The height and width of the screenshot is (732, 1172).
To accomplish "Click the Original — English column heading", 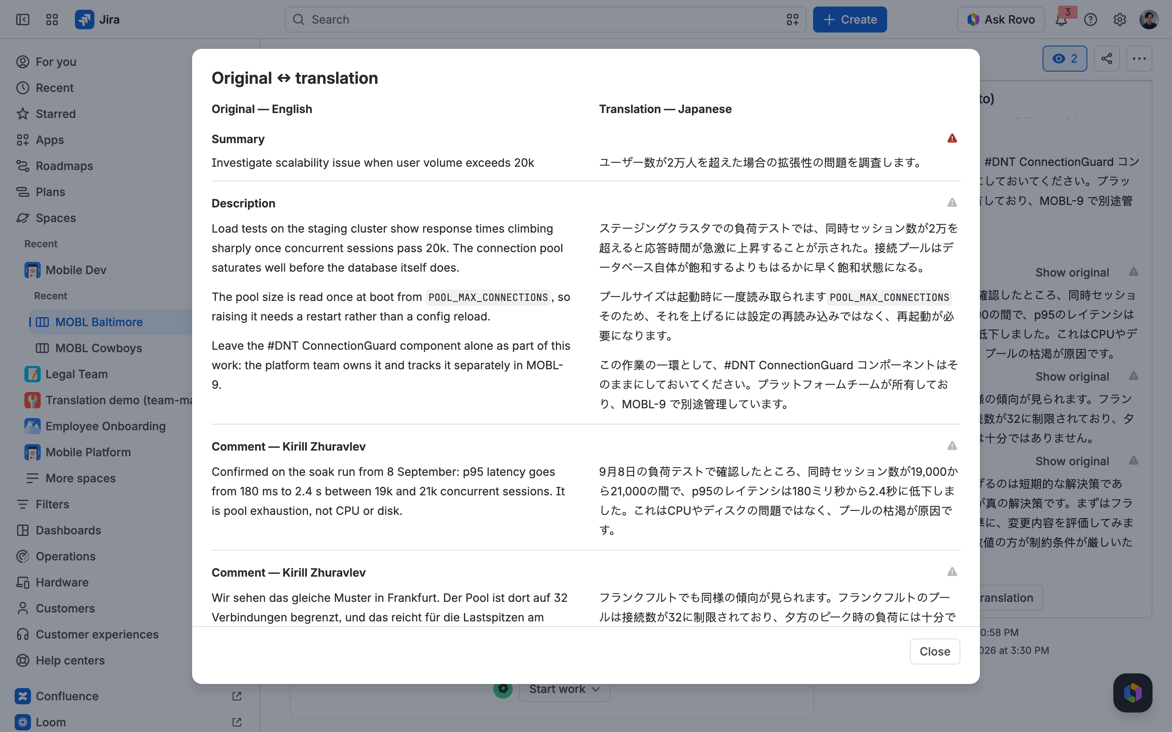I will click(x=262, y=109).
